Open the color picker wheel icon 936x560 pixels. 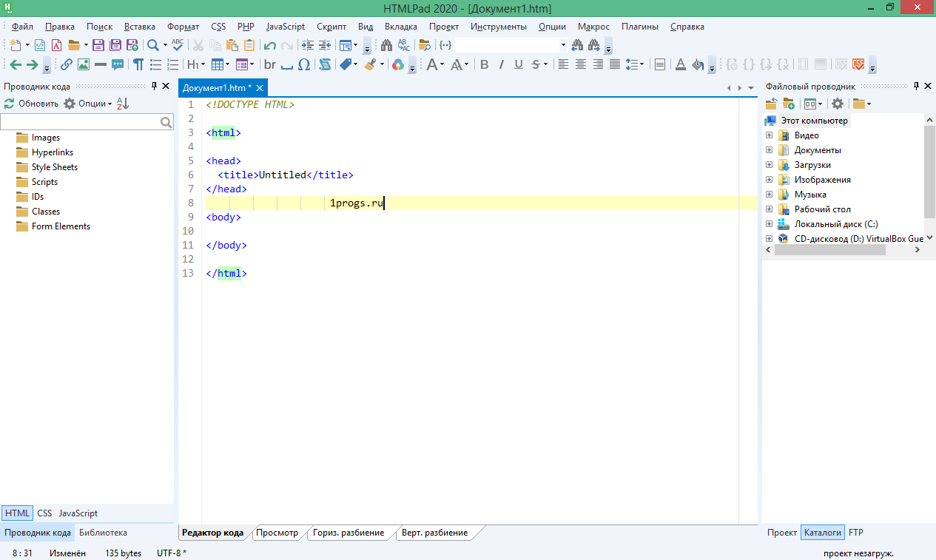[398, 64]
